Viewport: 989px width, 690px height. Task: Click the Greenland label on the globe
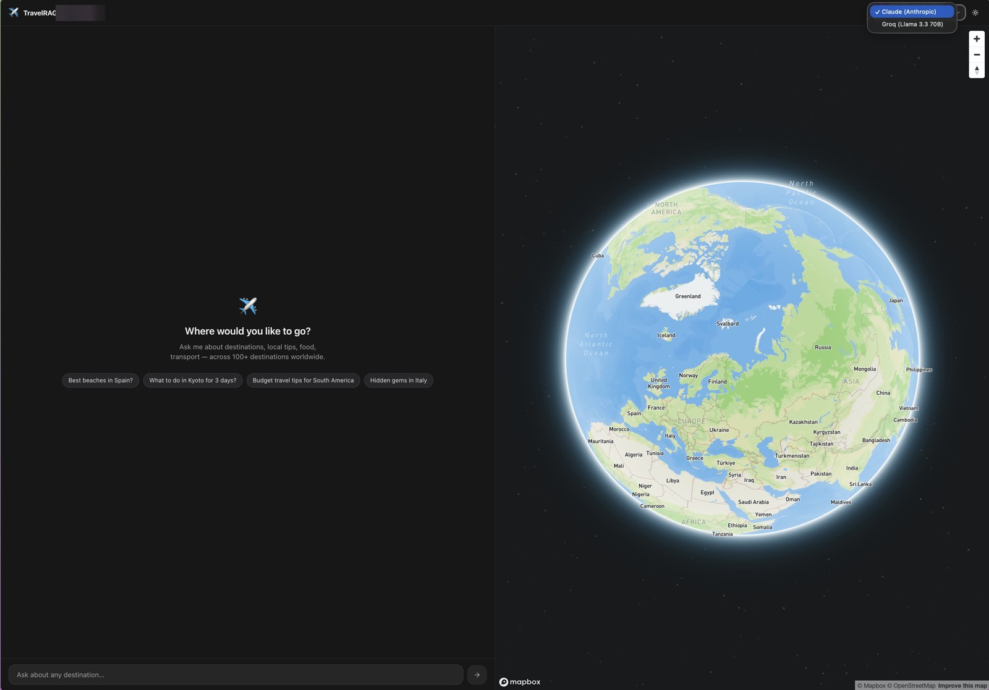[x=688, y=297]
